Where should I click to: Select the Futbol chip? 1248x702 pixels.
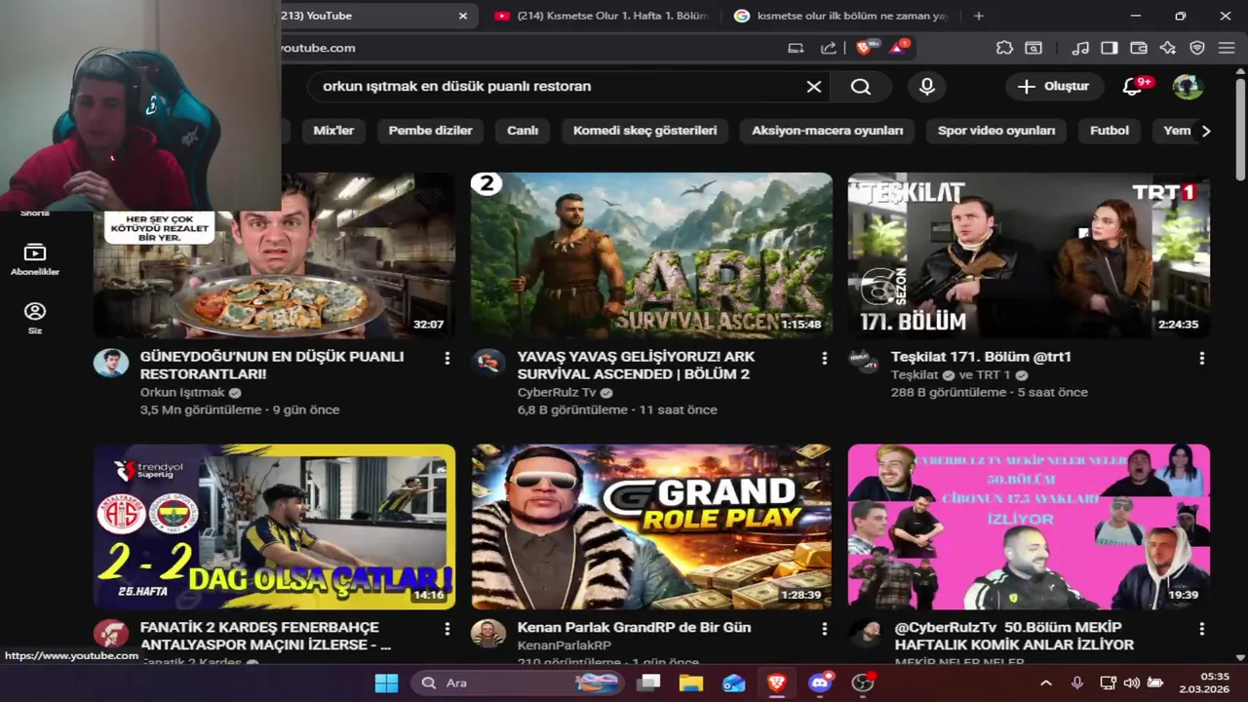point(1110,131)
